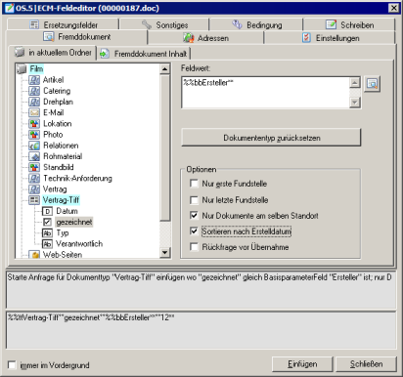The height and width of the screenshot is (377, 403).
Task: Click tree scrollbar up arrow
Action: pos(165,69)
